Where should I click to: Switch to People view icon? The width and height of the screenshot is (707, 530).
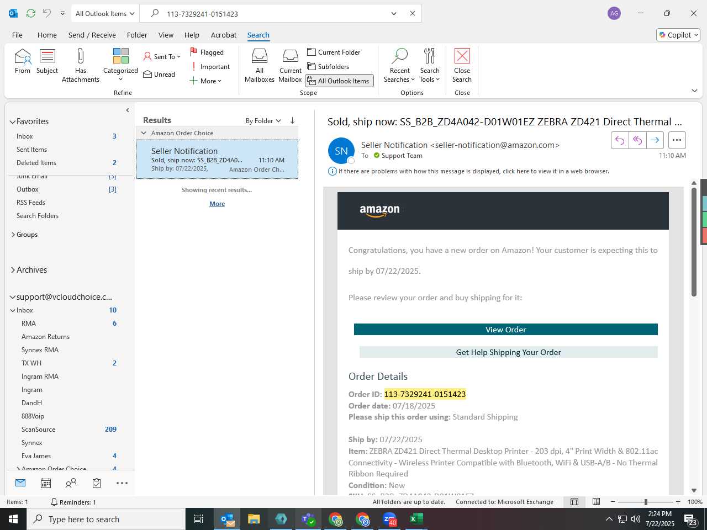(x=71, y=483)
